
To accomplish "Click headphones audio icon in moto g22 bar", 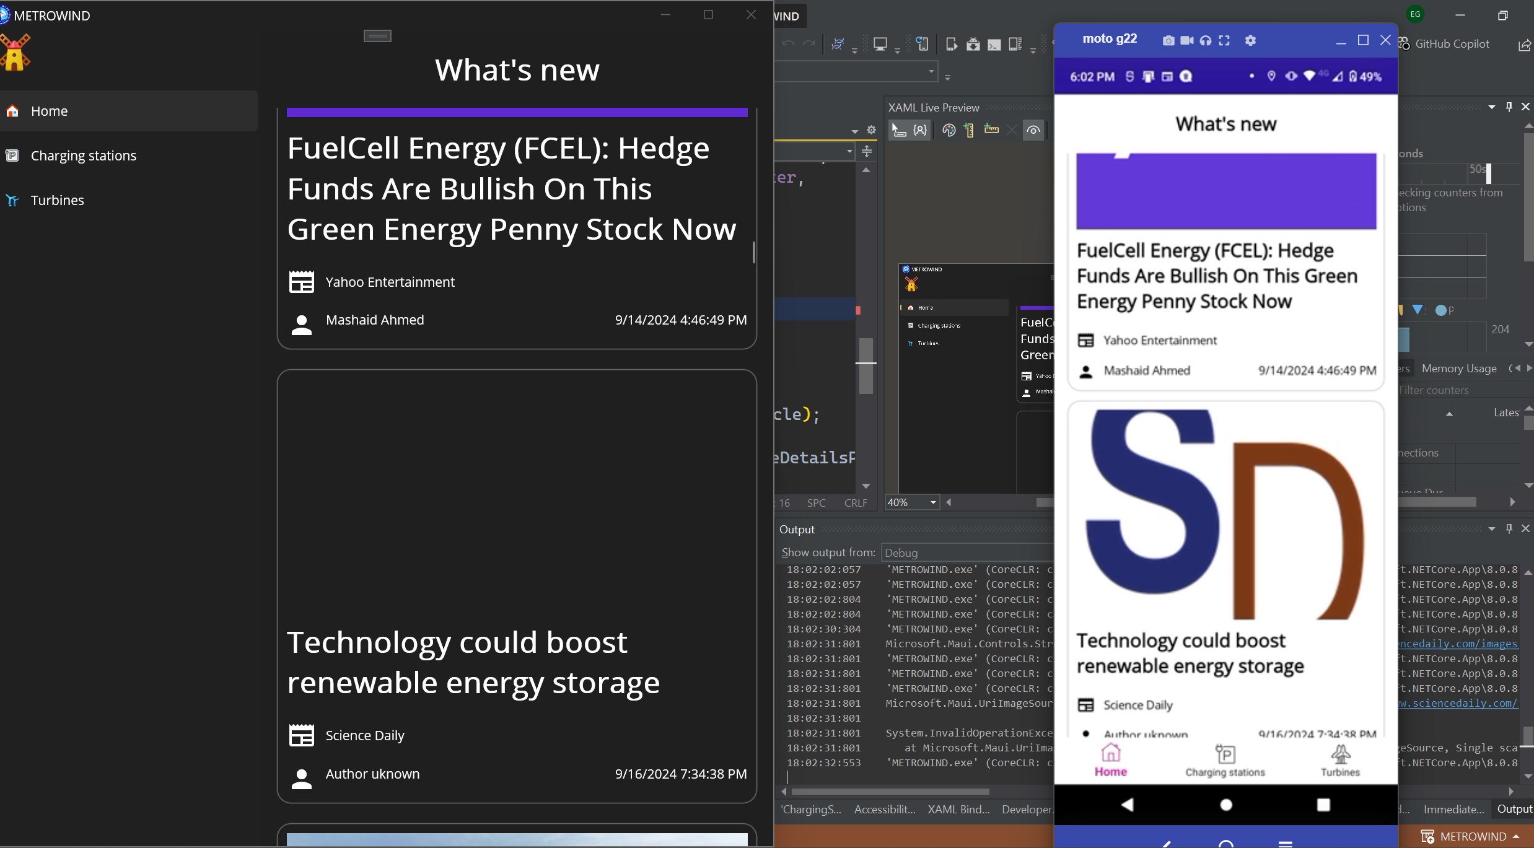I will pyautogui.click(x=1206, y=40).
